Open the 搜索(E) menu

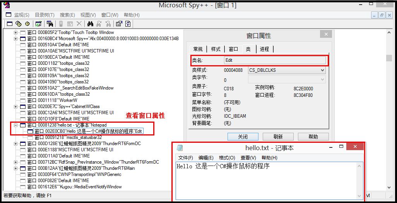(67, 15)
